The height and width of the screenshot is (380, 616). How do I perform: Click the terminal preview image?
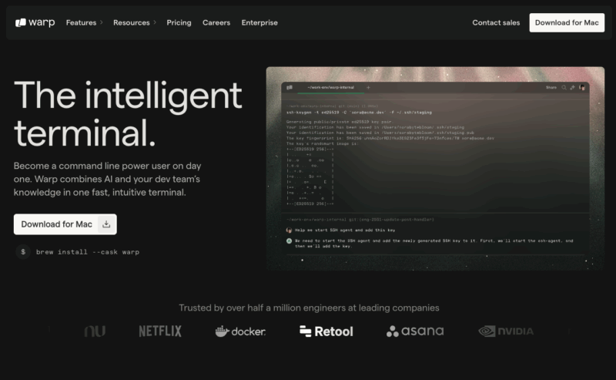tap(435, 168)
